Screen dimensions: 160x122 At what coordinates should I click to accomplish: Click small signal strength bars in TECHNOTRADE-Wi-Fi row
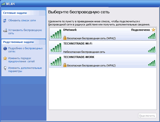[x=152, y=49]
